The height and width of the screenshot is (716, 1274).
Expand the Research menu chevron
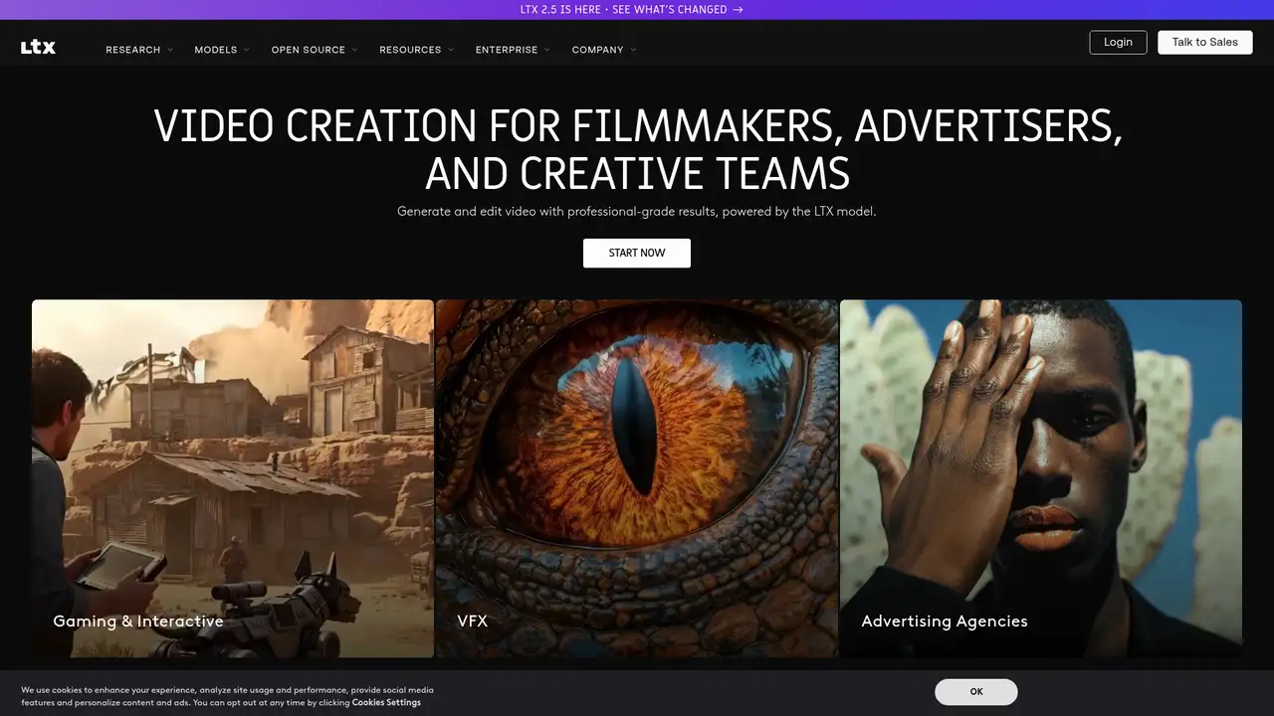[x=170, y=50]
